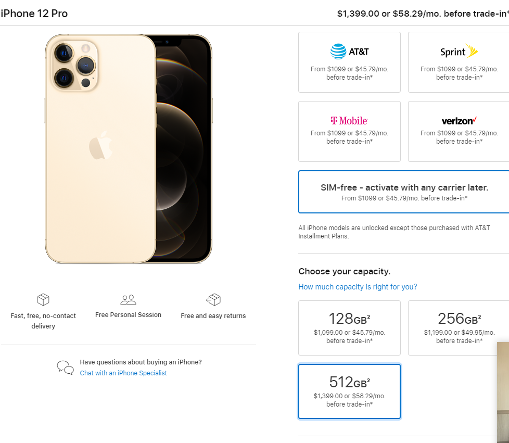
Task: Click the easy returns box icon
Action: (213, 300)
